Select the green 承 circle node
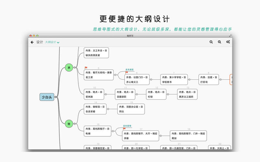The height and width of the screenshot is (162, 260). tap(69, 67)
